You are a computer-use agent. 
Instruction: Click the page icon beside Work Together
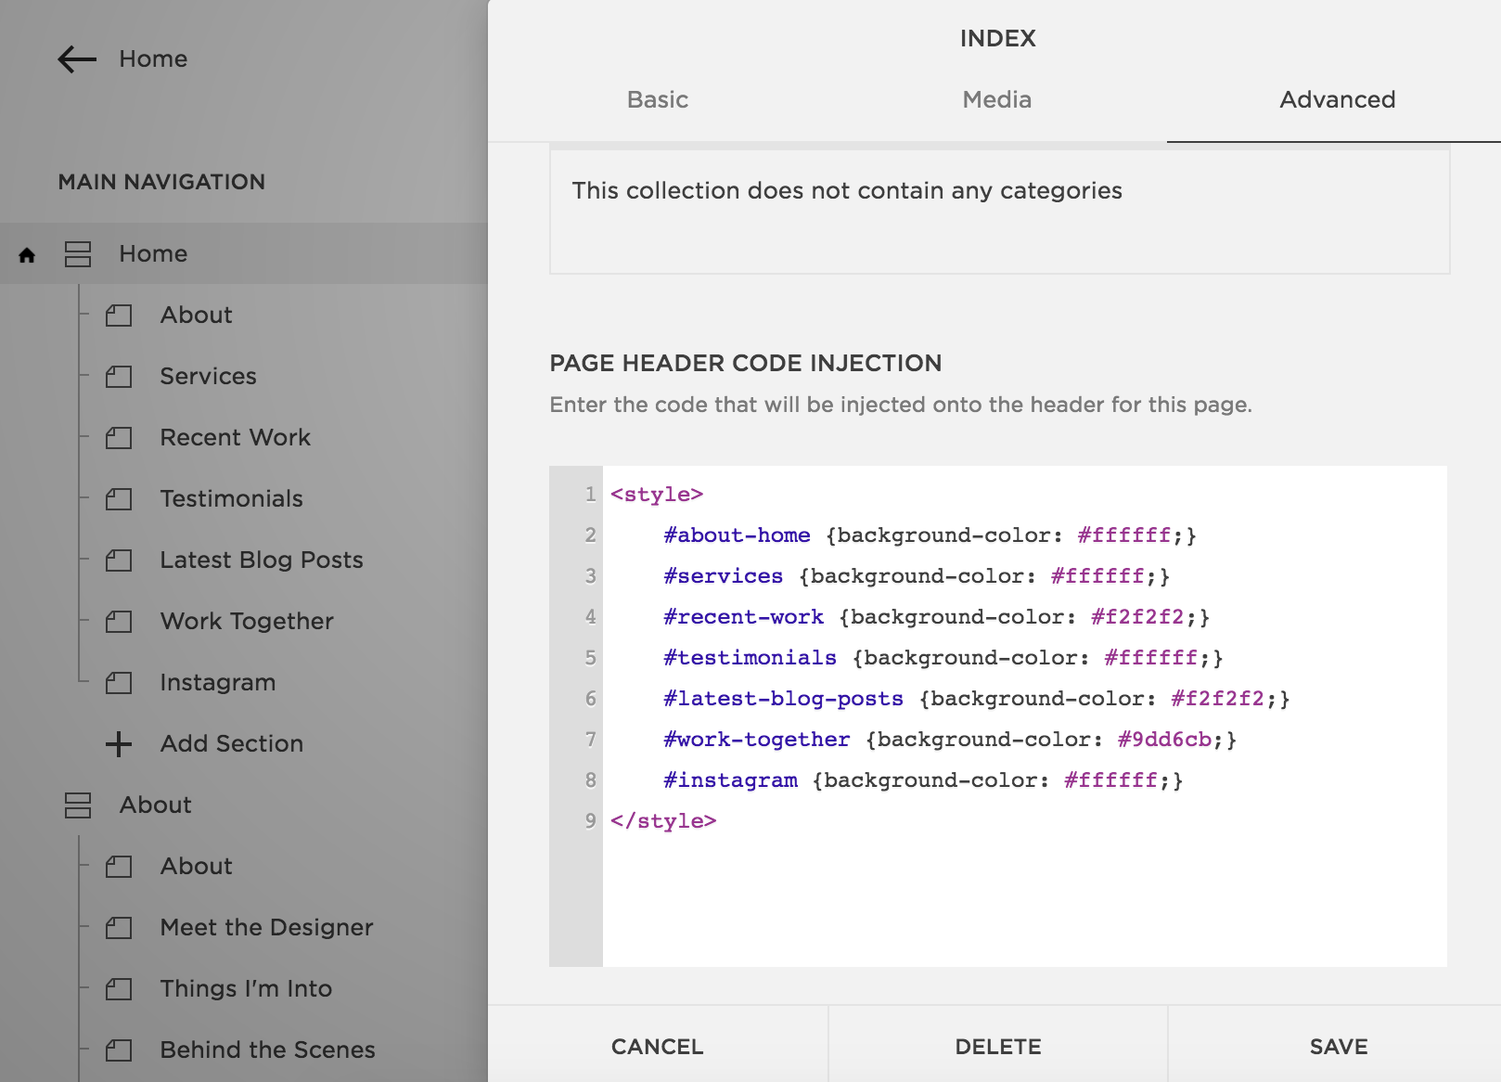pyautogui.click(x=119, y=622)
